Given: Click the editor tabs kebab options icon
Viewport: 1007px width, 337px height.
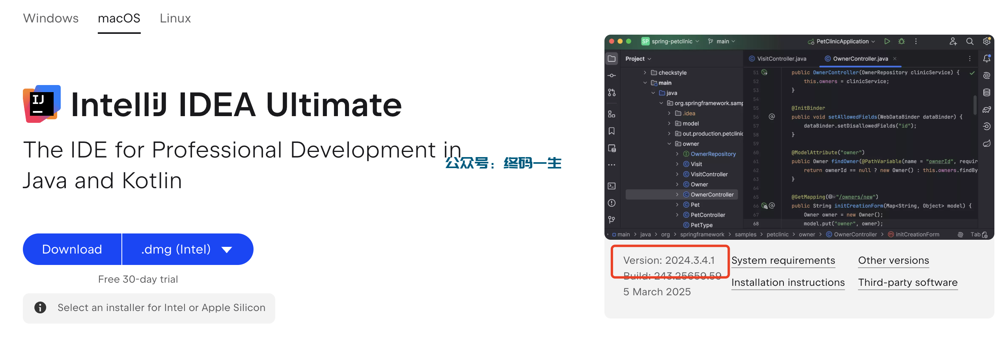Looking at the screenshot, I should pyautogui.click(x=970, y=59).
